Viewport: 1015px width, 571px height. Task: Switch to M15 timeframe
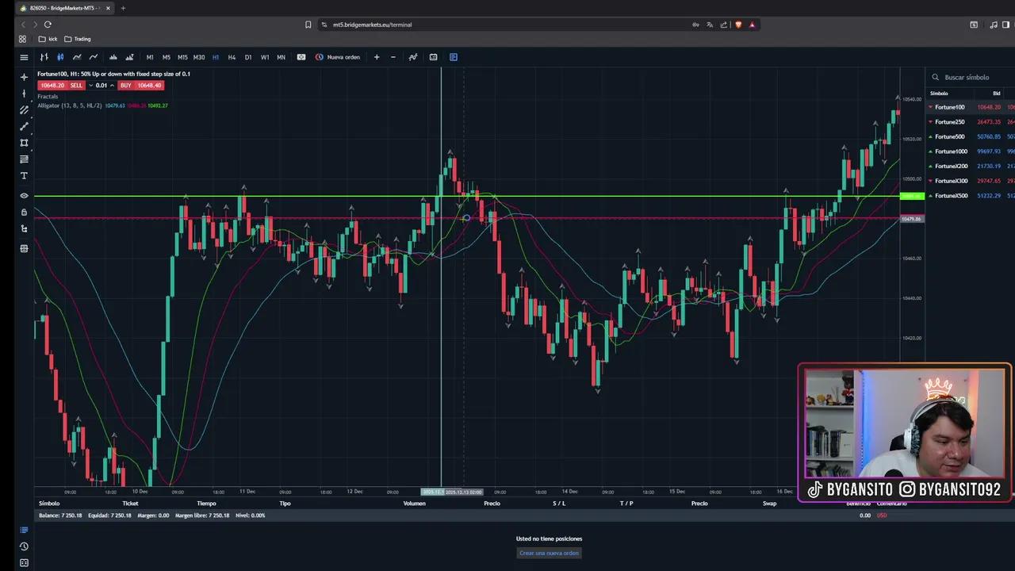[182, 57]
